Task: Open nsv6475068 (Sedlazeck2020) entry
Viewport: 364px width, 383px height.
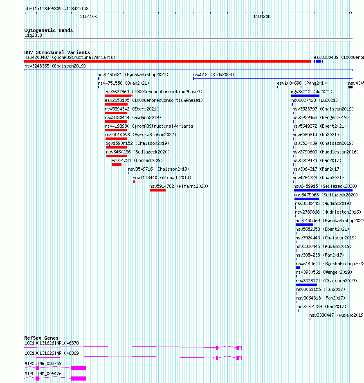Action: tap(326, 195)
